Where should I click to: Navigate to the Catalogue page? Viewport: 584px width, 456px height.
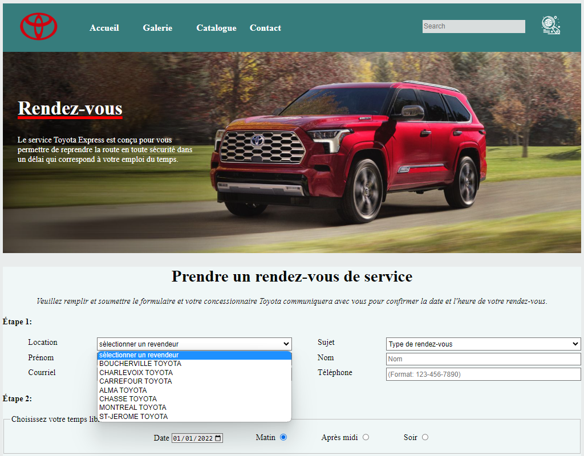click(216, 27)
